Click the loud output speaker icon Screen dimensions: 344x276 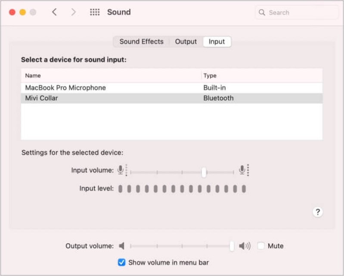(x=245, y=246)
